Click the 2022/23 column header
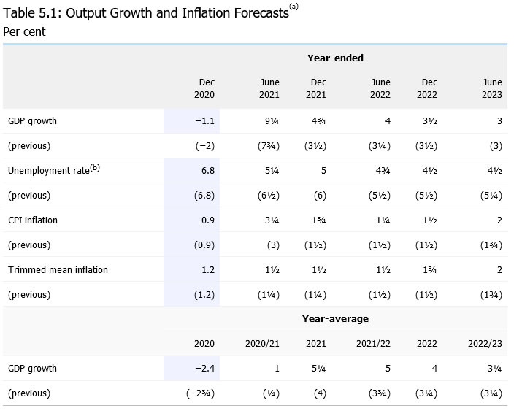 pyautogui.click(x=485, y=343)
